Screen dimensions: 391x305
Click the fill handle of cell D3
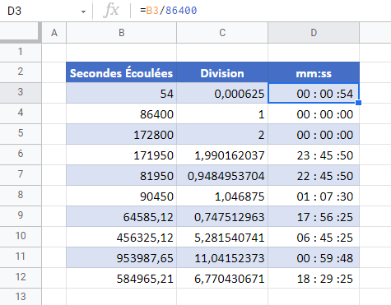(358, 103)
